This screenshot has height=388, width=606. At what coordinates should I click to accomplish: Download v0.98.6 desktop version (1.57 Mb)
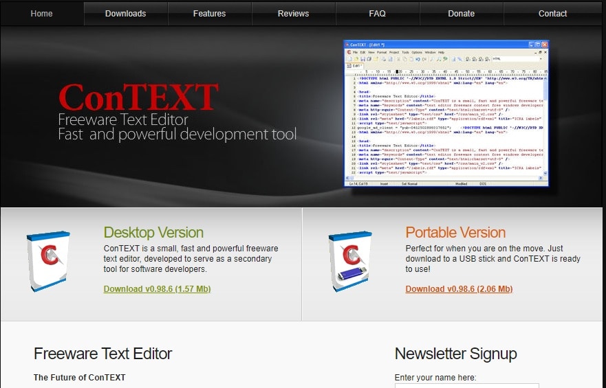pyautogui.click(x=157, y=289)
